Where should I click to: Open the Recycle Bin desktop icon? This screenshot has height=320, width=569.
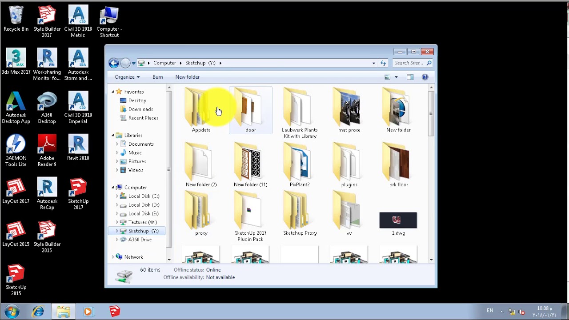pos(16,19)
